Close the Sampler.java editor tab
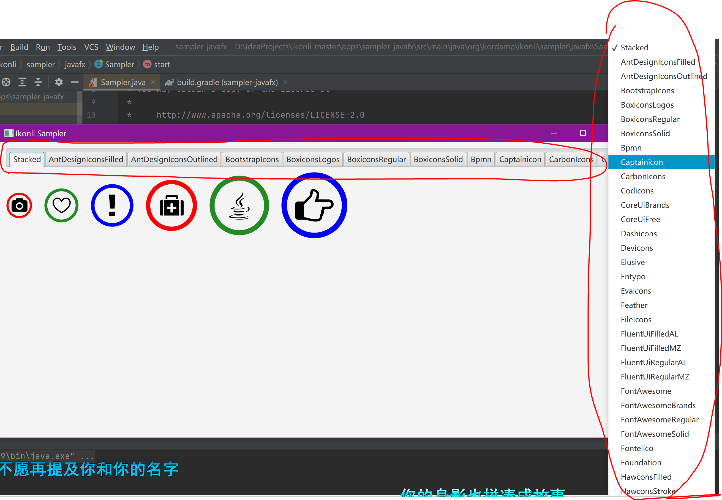Viewport: 722px width, 500px height. (x=153, y=82)
